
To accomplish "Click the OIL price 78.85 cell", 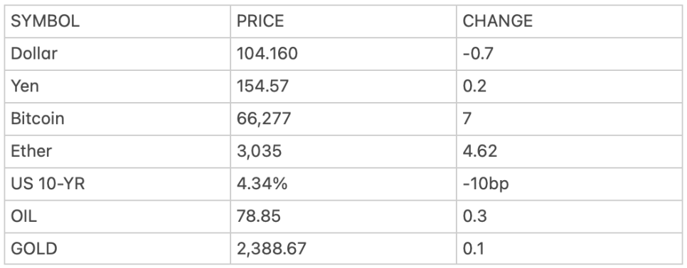I will (x=343, y=216).
